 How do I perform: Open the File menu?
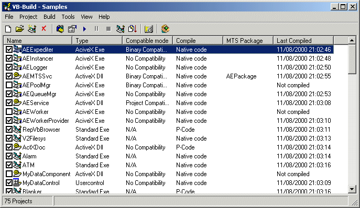[x=9, y=17]
